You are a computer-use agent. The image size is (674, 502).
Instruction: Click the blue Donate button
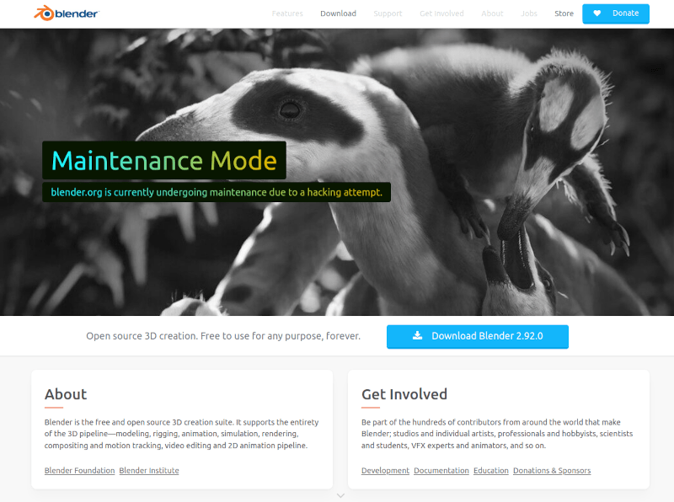(x=616, y=13)
